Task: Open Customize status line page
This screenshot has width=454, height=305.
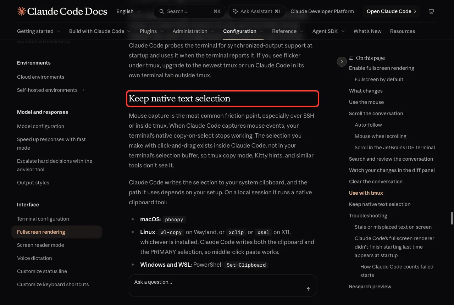Action: (x=42, y=271)
